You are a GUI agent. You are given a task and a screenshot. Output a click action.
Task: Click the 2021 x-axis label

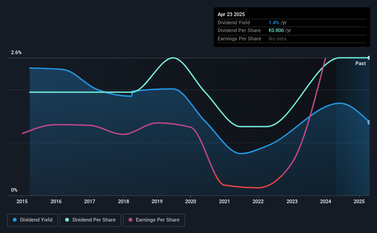(225, 201)
